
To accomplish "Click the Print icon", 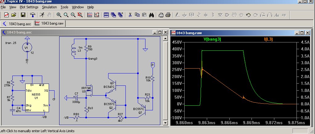I will 168,14.
